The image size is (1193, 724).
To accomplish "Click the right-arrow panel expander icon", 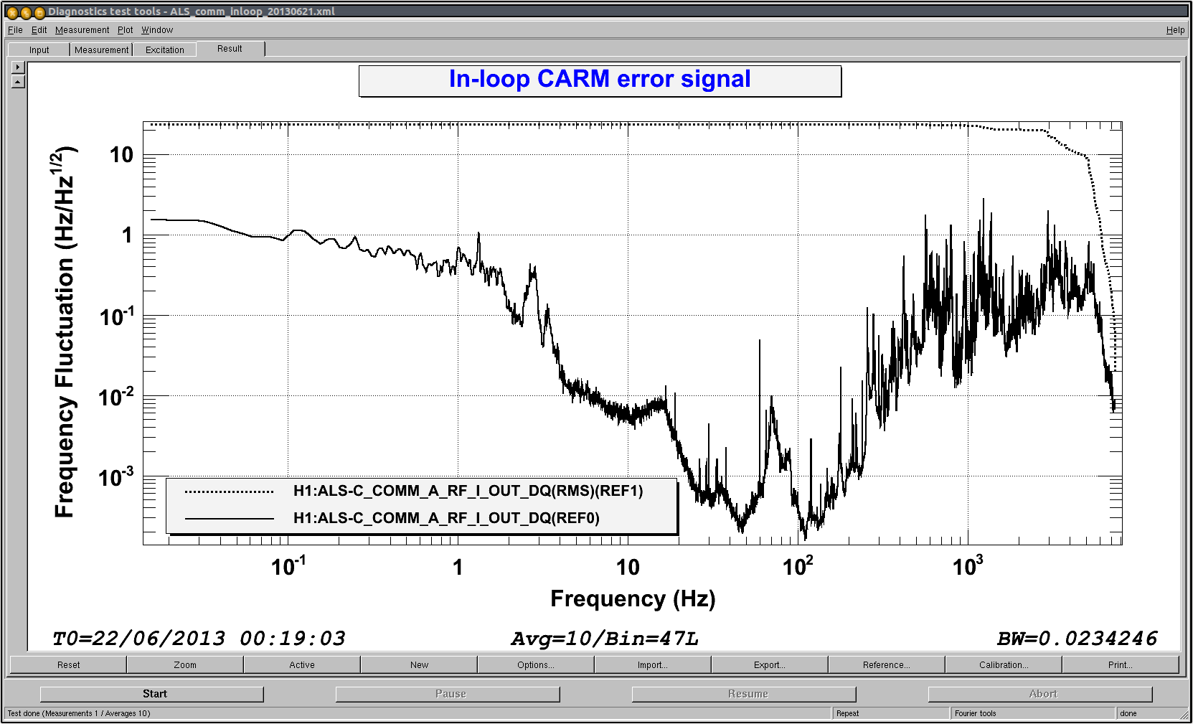I will 19,67.
